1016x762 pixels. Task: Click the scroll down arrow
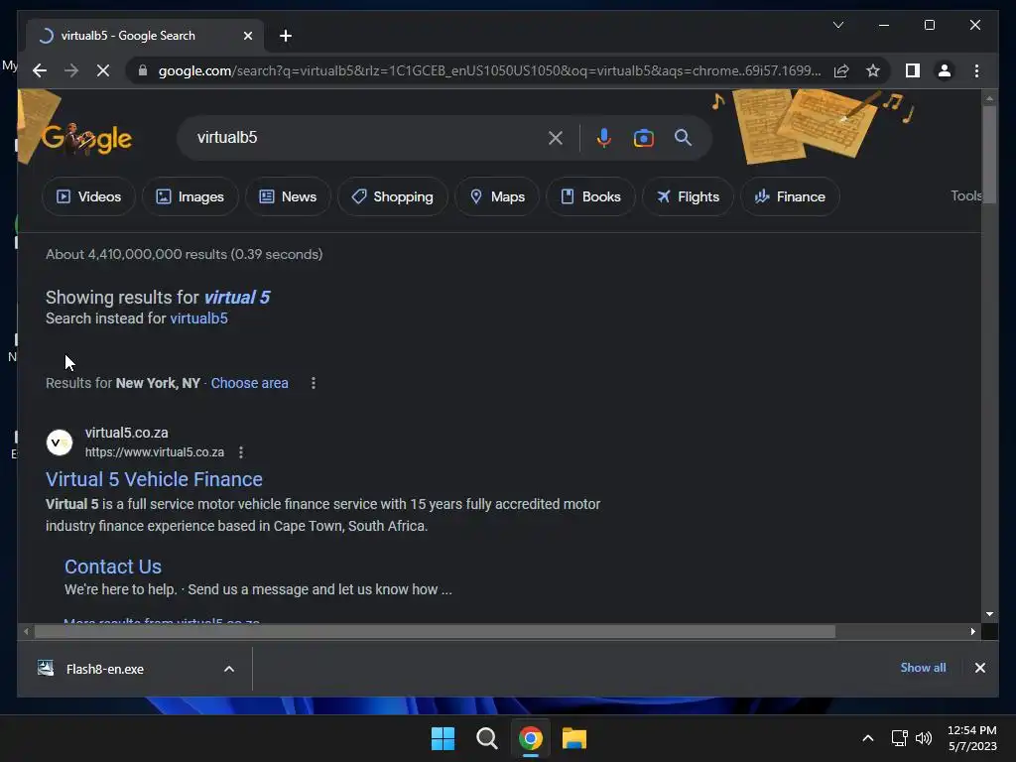tap(989, 613)
